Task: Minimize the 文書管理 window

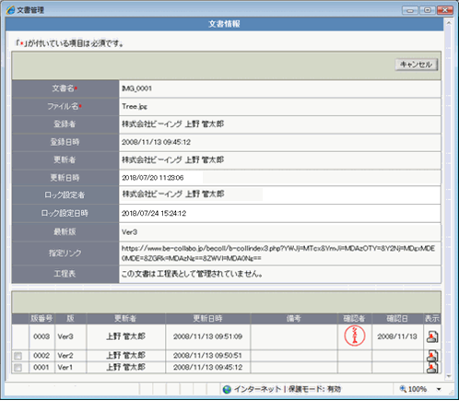Action: pyautogui.click(x=410, y=10)
